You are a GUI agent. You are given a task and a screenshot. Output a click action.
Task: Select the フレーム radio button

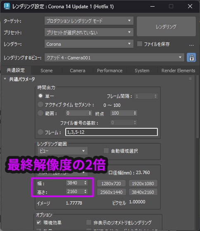pos(40,132)
